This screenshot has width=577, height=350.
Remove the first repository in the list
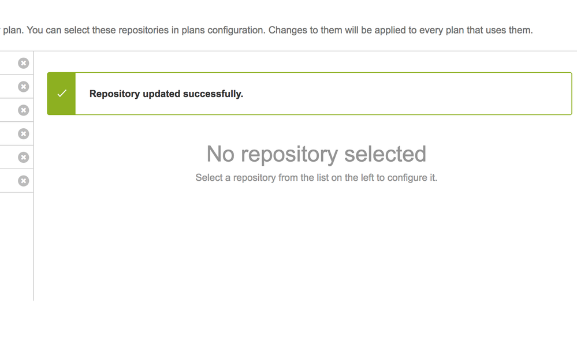click(x=24, y=64)
